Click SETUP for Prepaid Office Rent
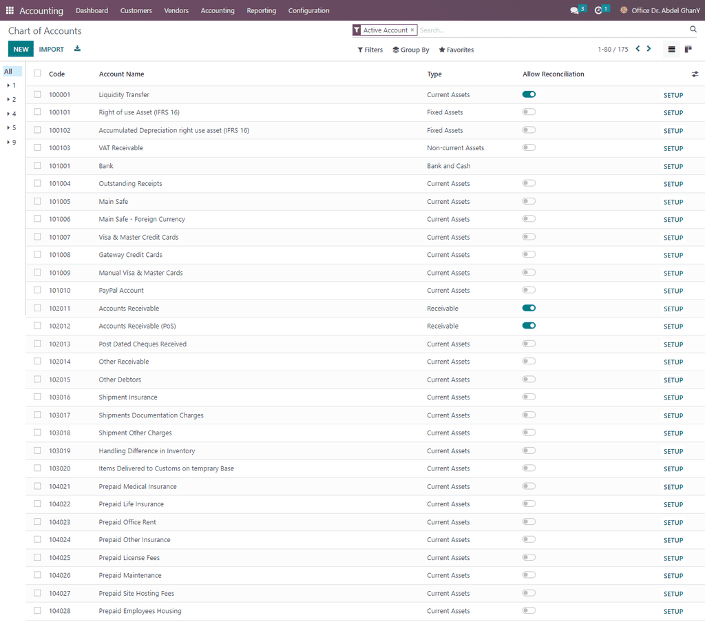This screenshot has height=622, width=705. click(673, 523)
